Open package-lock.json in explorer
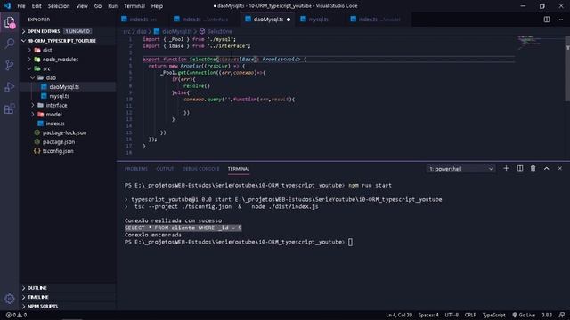This screenshot has height=320, width=570. [68, 132]
